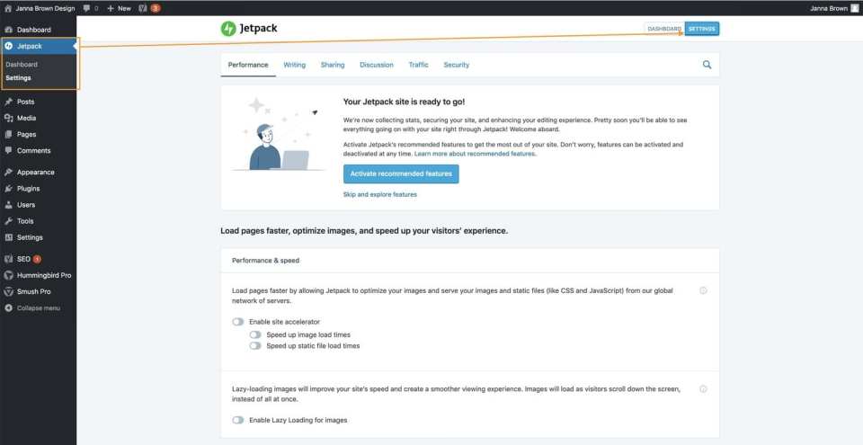This screenshot has width=863, height=445.
Task: Open the settings search magnifier icon
Action: click(707, 65)
